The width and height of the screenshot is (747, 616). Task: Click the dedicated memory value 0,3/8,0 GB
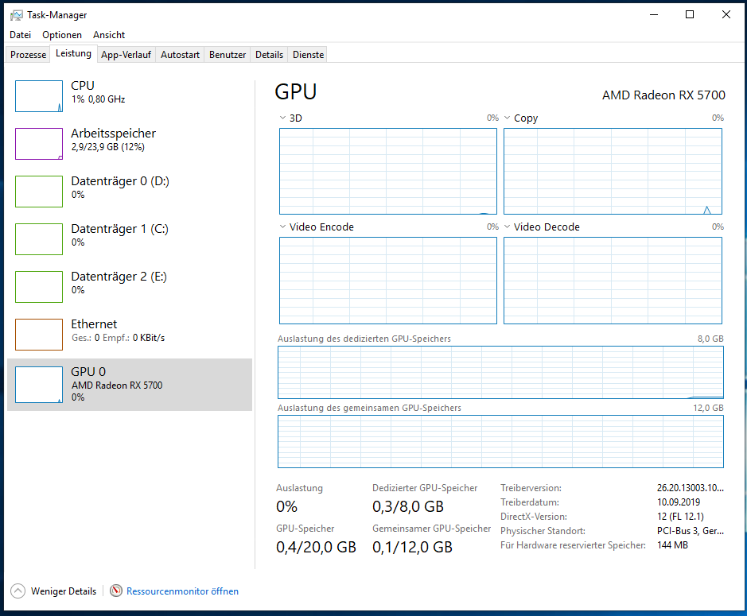[408, 506]
